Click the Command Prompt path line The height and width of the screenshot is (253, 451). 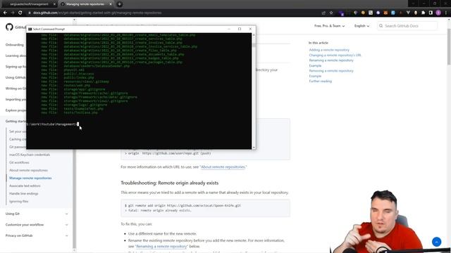pyautogui.click(x=51, y=124)
